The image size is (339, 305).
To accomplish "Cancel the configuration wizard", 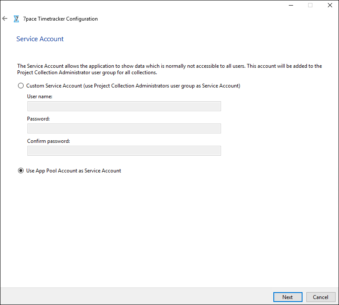I will tap(321, 297).
